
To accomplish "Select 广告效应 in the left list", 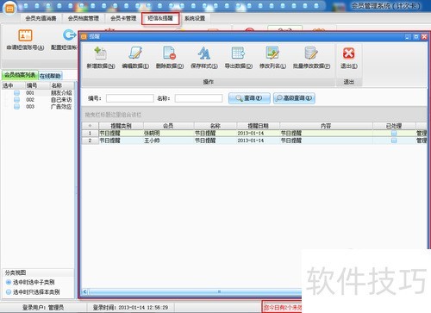I will (x=61, y=107).
